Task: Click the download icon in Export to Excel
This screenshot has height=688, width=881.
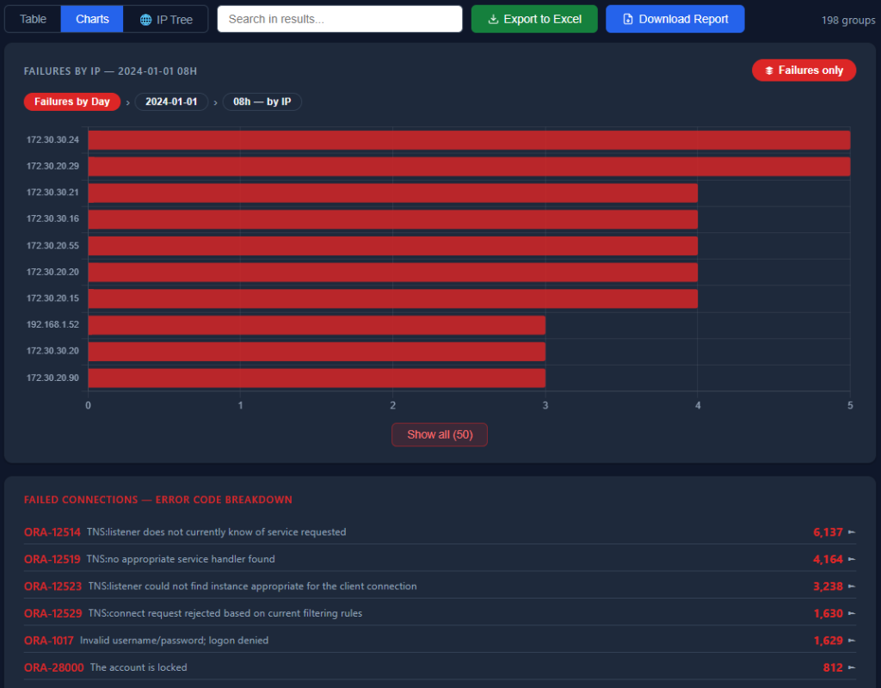Action: tap(493, 19)
